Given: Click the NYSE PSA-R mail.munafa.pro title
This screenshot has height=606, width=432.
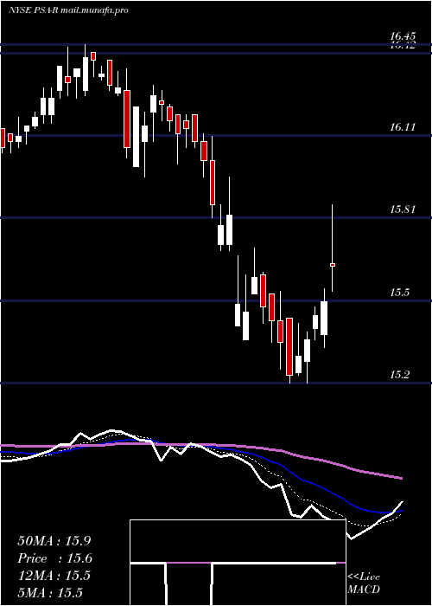Looking at the screenshot, I should click(68, 10).
